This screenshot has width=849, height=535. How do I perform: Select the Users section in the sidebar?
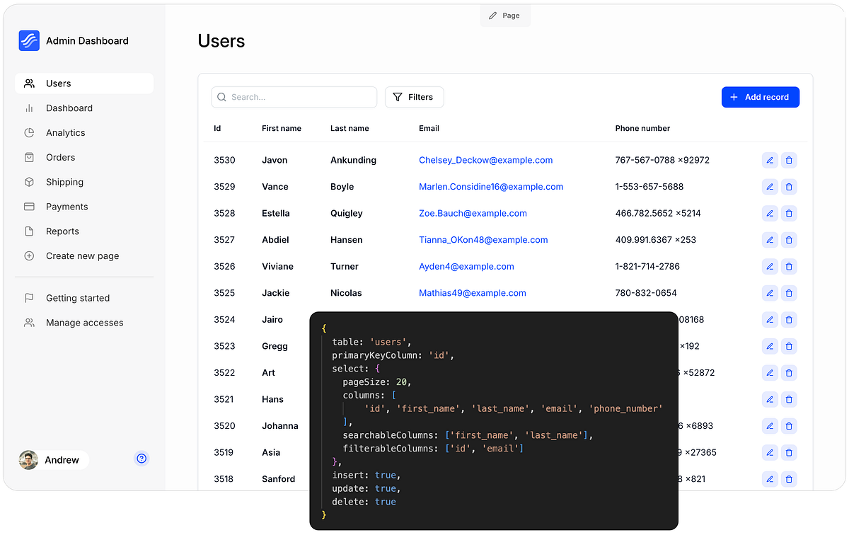pos(59,83)
